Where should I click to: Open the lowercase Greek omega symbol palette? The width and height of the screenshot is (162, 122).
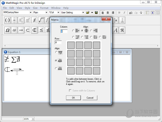click(14, 30)
